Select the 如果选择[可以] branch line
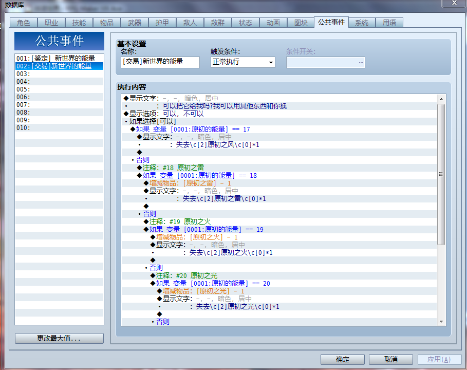The image size is (467, 370). coord(279,122)
